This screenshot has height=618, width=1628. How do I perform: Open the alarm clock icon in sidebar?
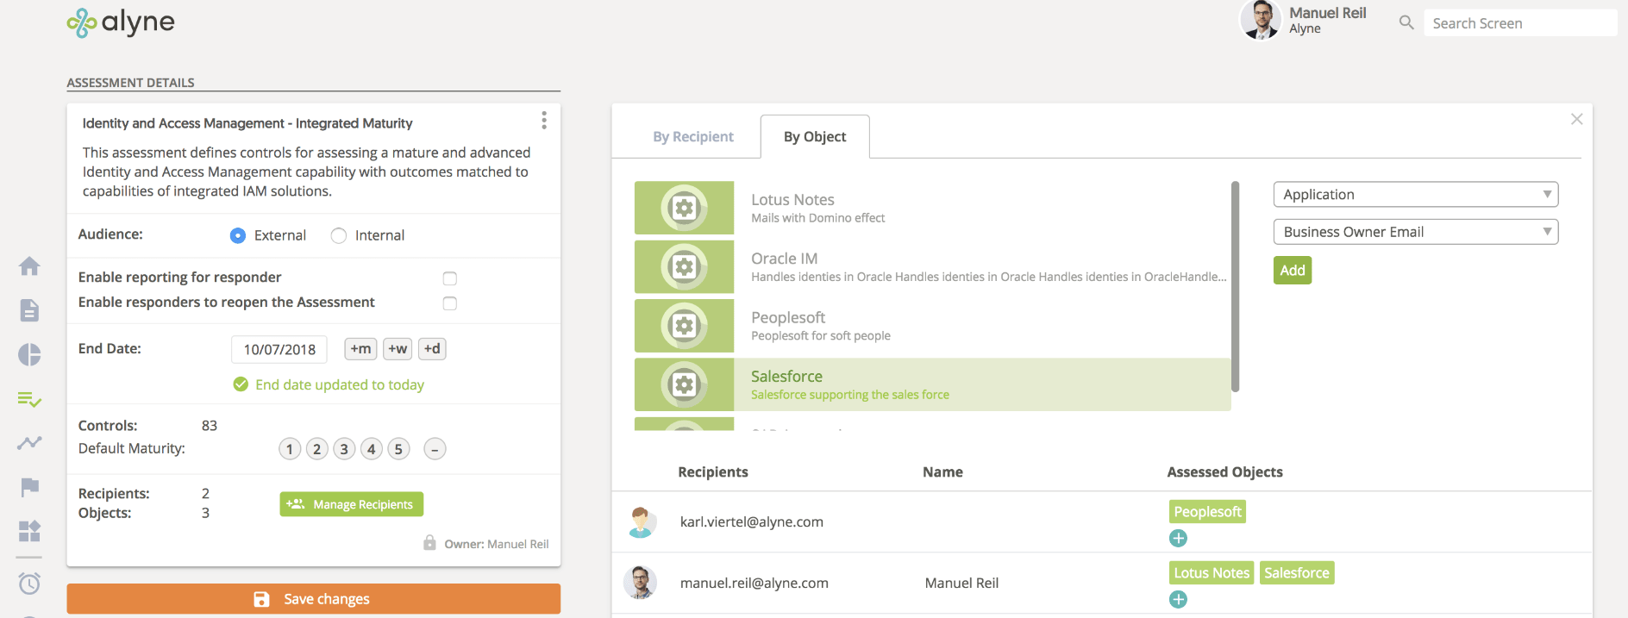[x=29, y=584]
